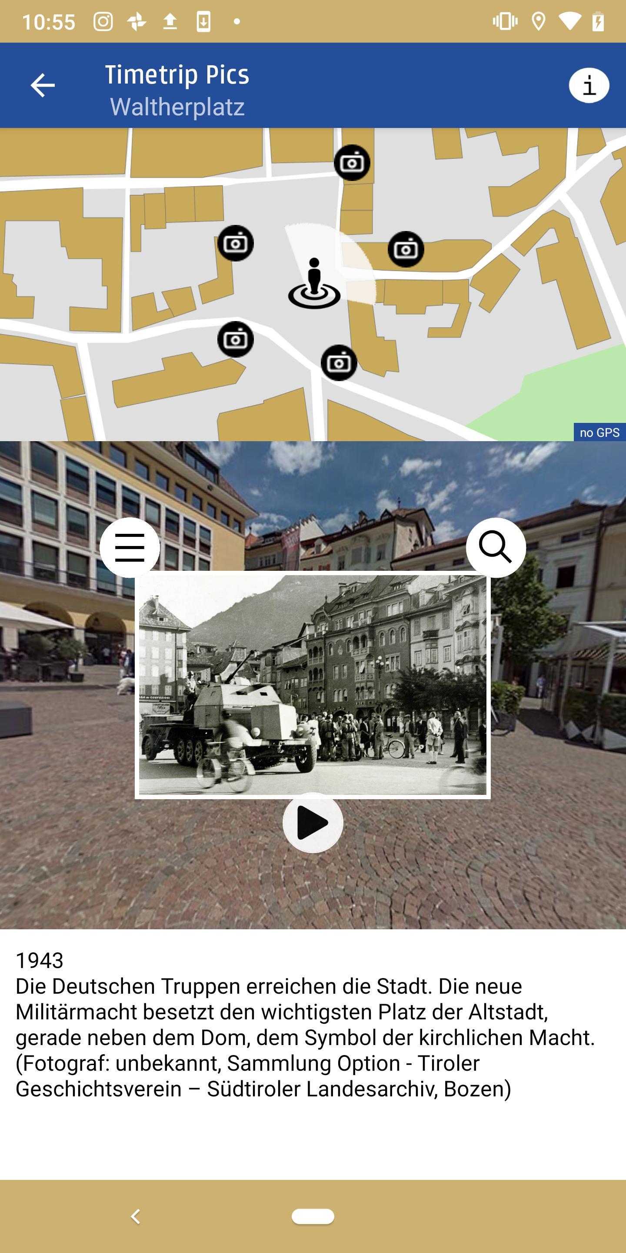The width and height of the screenshot is (626, 1253).
Task: Tap the download notification icon in status bar
Action: 203,21
